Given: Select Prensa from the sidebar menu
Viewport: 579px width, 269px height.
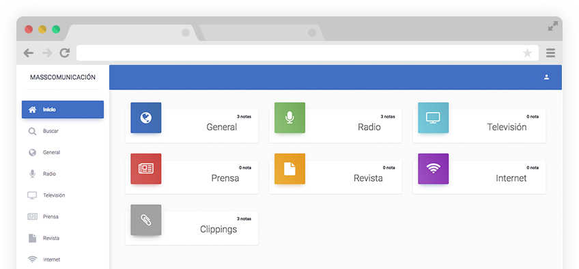Looking at the screenshot, I should pyautogui.click(x=63, y=216).
